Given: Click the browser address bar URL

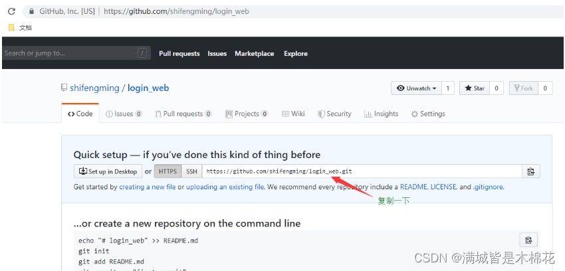Looking at the screenshot, I should coord(176,11).
